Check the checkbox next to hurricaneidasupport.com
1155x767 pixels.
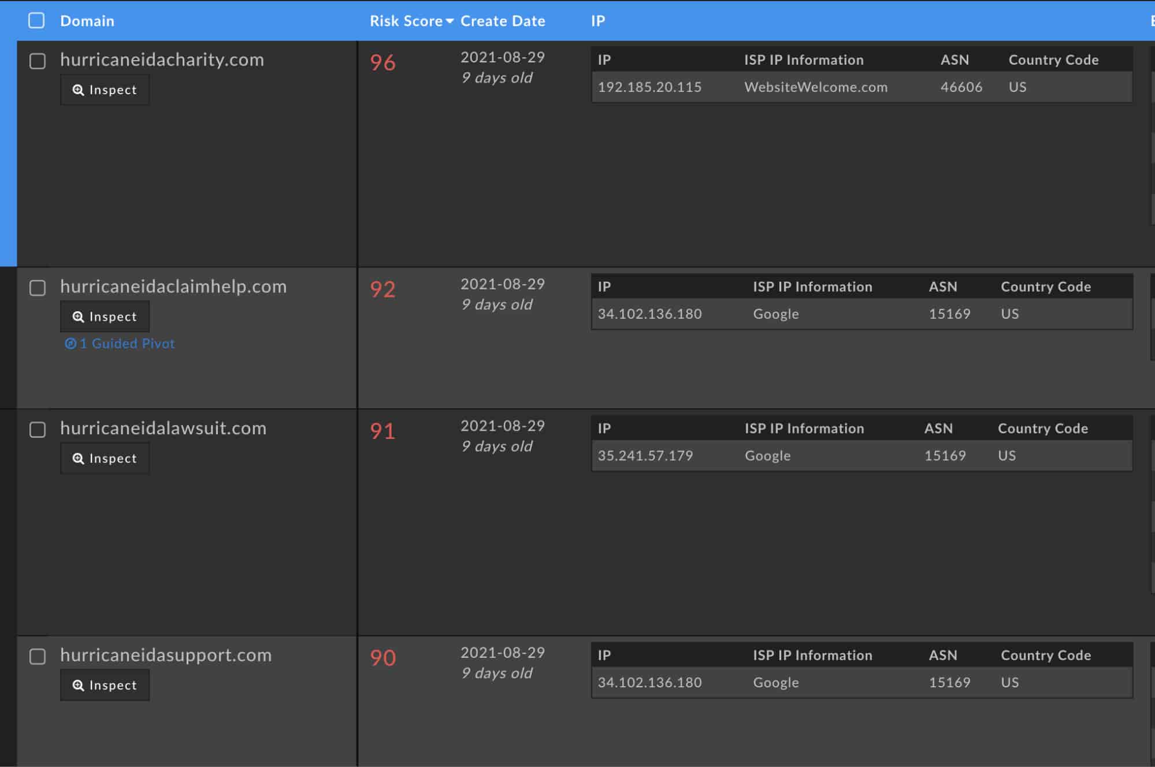[38, 657]
